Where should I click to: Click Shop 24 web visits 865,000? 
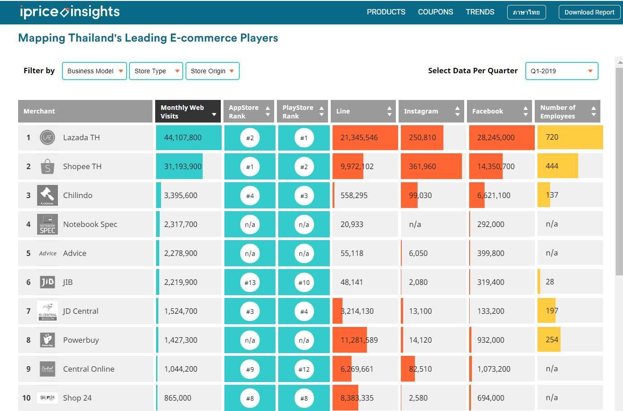pyautogui.click(x=178, y=398)
